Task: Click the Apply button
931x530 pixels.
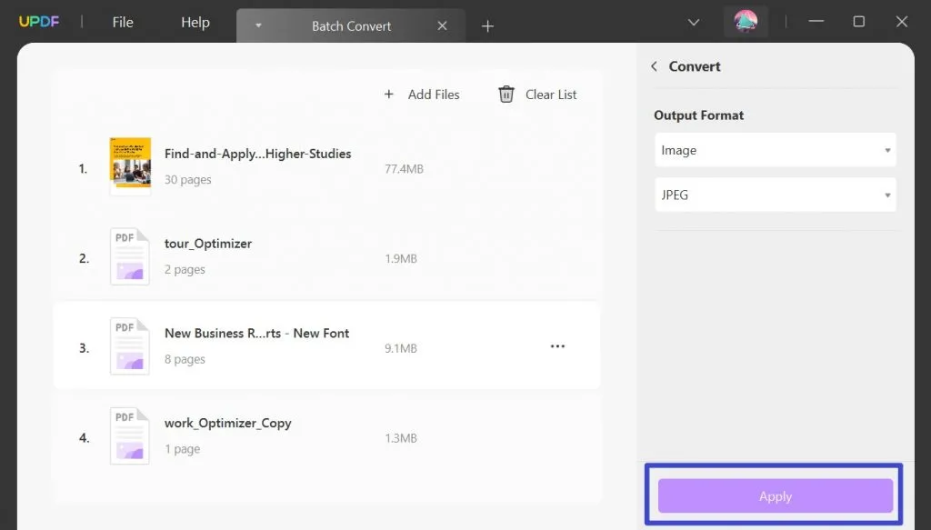Action: pos(775,496)
